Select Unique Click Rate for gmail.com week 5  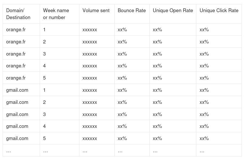[x=204, y=138]
